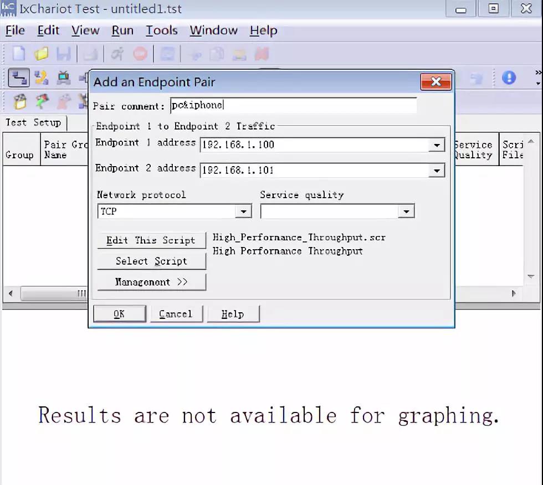This screenshot has width=543, height=485.
Task: Click the High_Performance_Throughput.scr filename text
Action: point(299,238)
